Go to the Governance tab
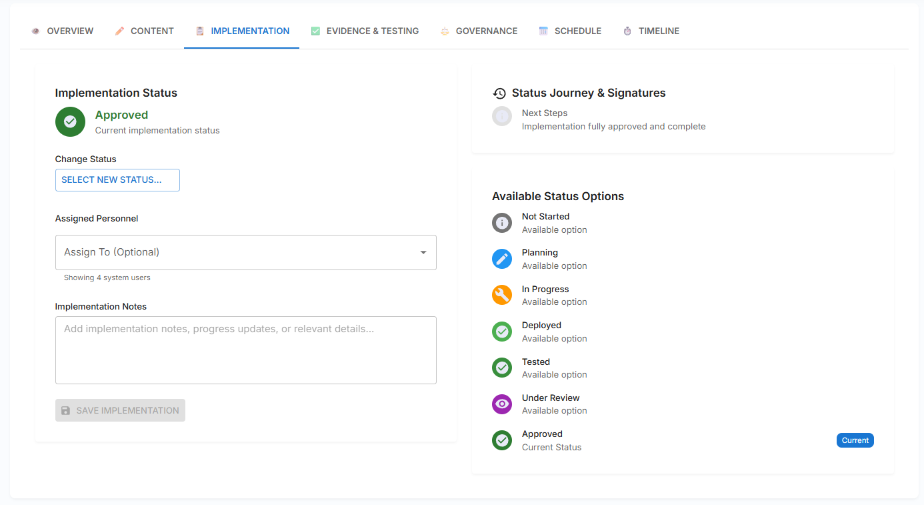 (x=479, y=31)
